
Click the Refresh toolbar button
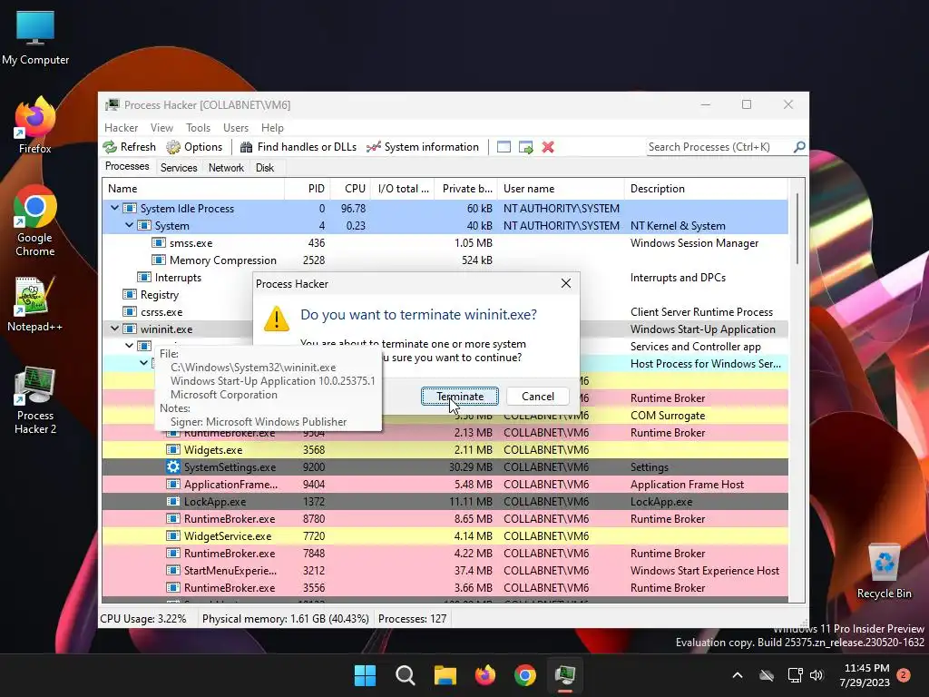[x=129, y=147]
